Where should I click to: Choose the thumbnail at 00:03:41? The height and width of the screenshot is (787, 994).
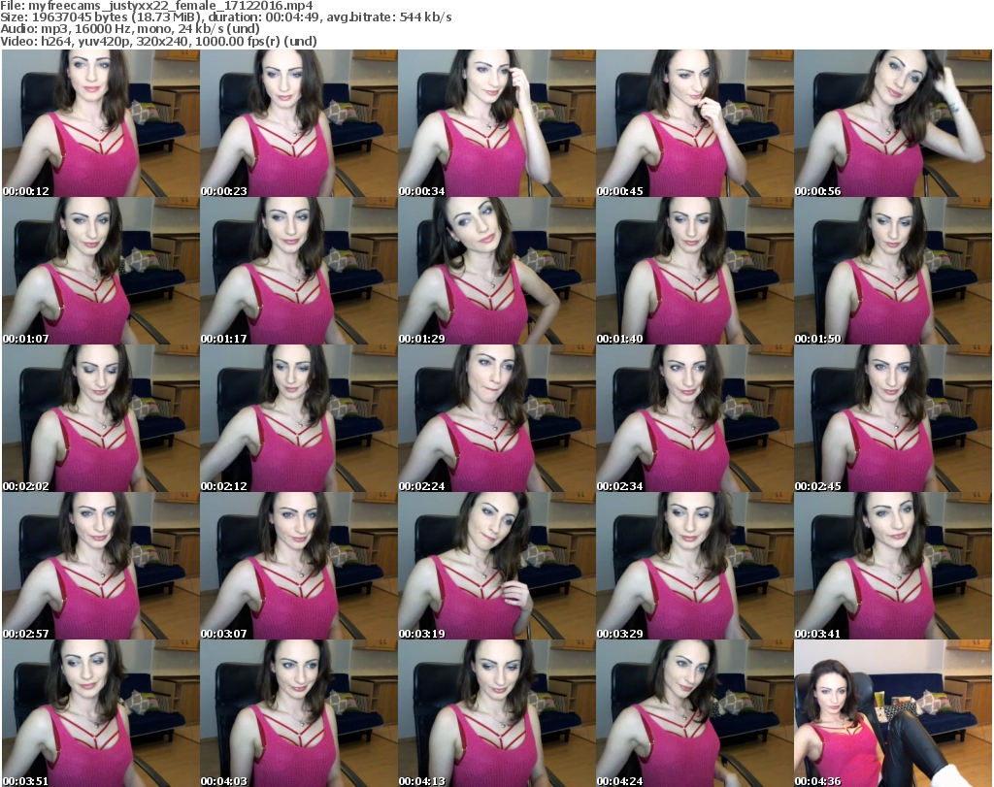tap(892, 566)
